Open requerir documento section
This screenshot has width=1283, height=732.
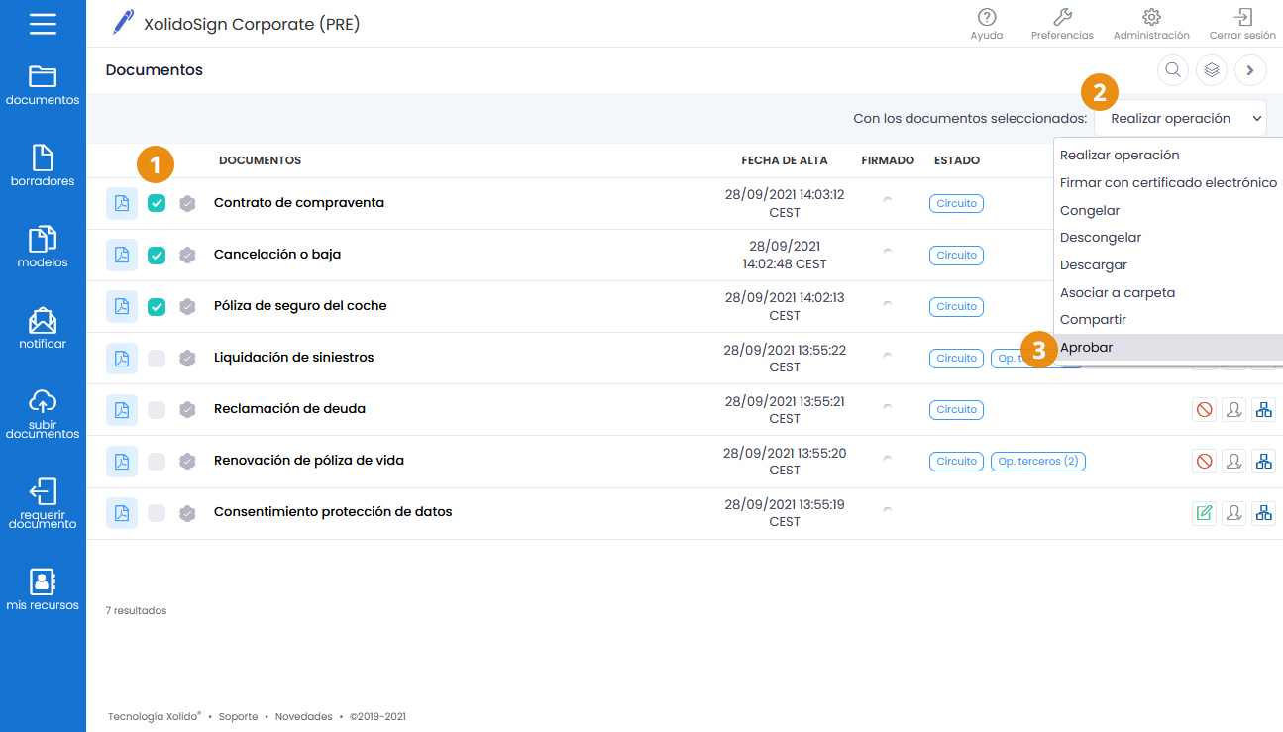[43, 503]
